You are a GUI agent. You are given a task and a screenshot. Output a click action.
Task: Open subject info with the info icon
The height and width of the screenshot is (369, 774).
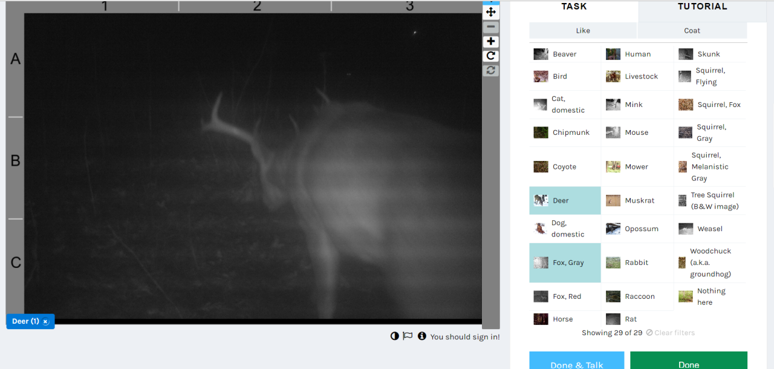[x=422, y=336]
